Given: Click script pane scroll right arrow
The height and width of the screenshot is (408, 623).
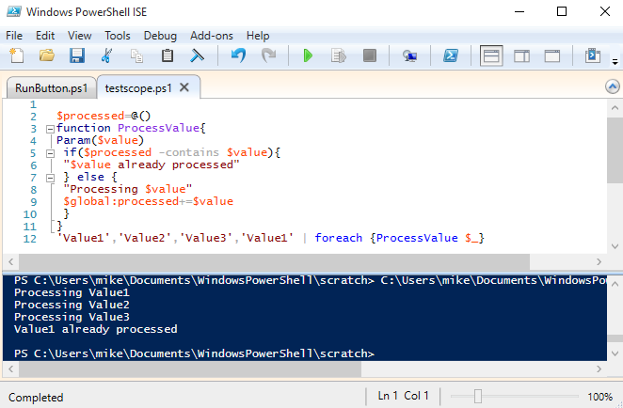Looking at the screenshot, I should tap(599, 261).
